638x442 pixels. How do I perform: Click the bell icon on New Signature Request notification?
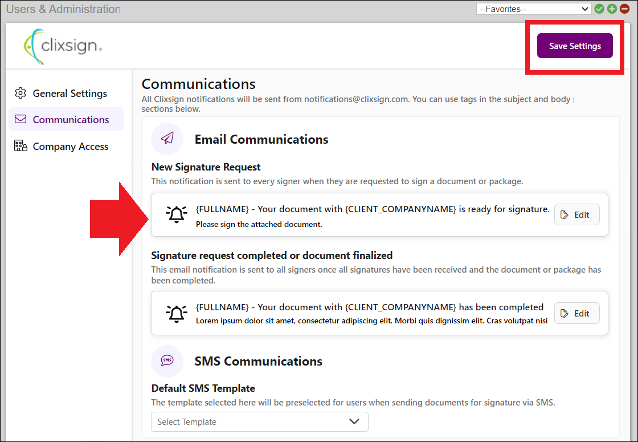[x=176, y=215]
